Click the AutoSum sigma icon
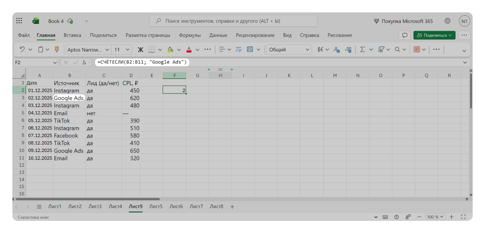 tap(362, 49)
